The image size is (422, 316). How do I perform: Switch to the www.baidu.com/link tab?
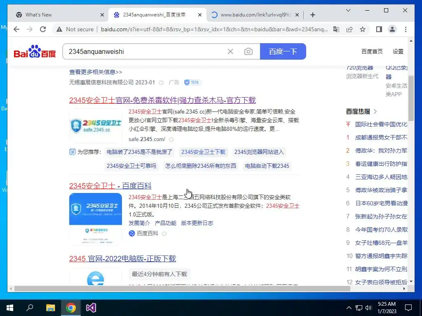[x=255, y=15]
